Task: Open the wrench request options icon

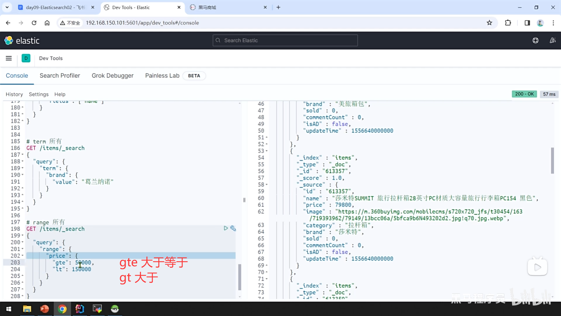Action: 233,228
